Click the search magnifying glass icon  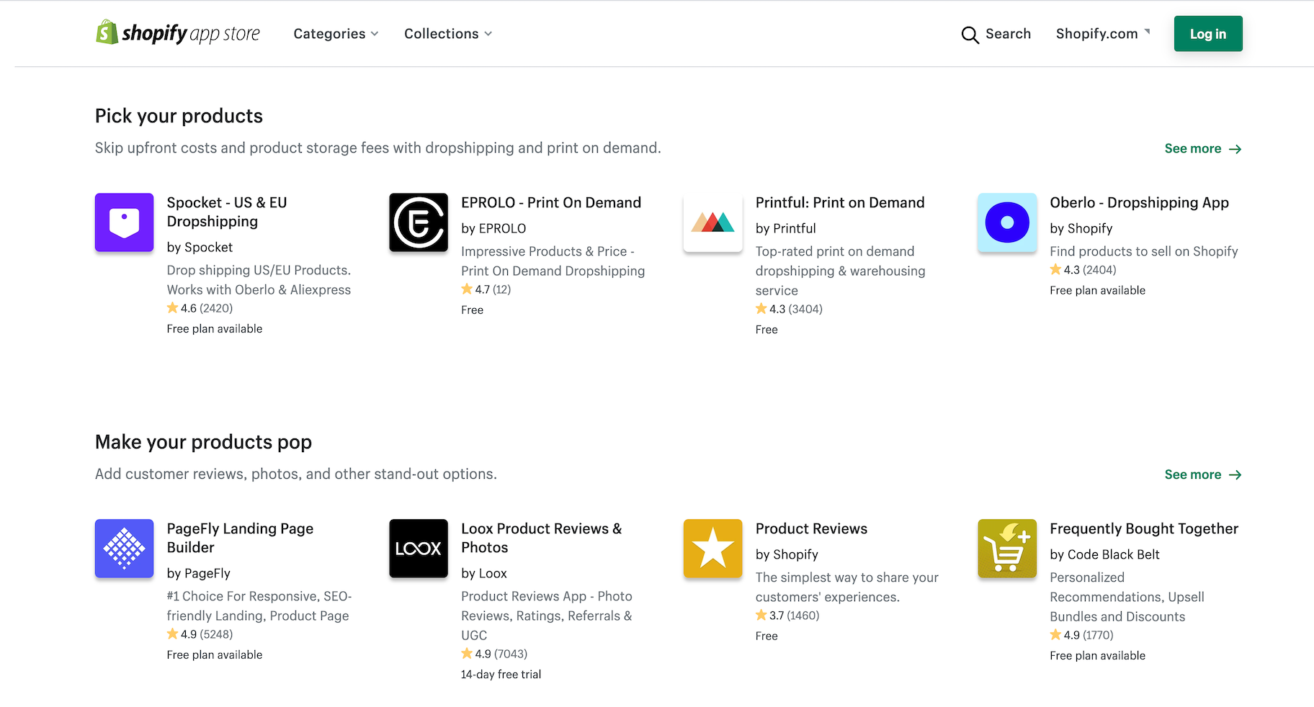(x=970, y=35)
